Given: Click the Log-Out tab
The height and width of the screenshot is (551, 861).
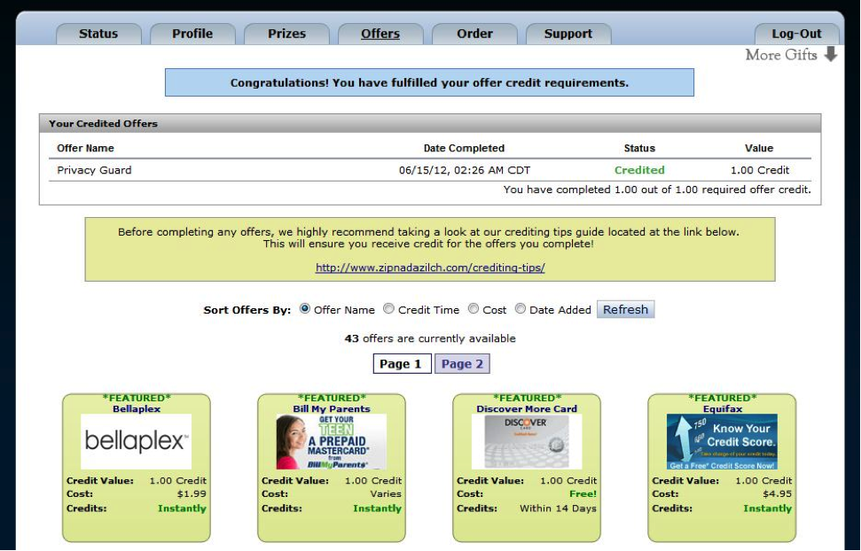Looking at the screenshot, I should click(796, 34).
